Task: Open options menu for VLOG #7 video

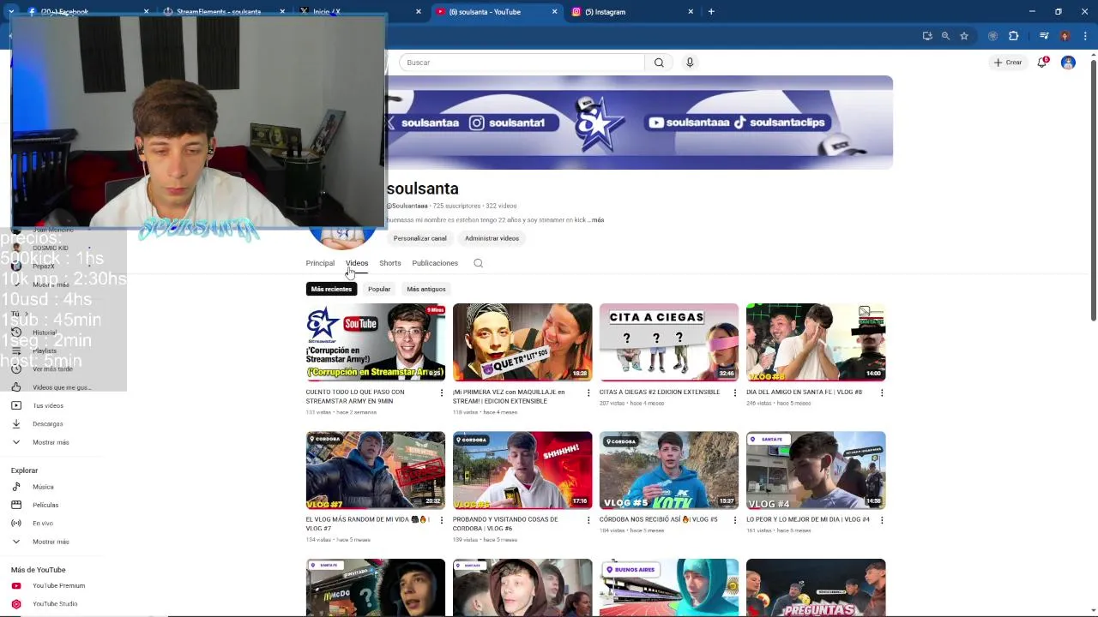Action: 442,520
